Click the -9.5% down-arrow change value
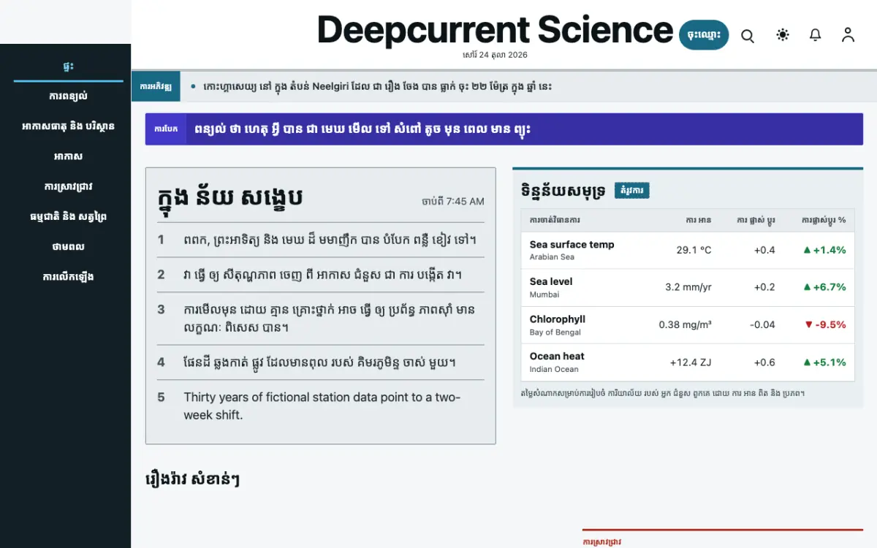 point(824,324)
